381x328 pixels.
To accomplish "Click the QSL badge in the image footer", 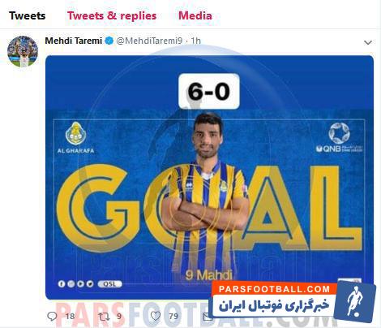I will [109, 284].
